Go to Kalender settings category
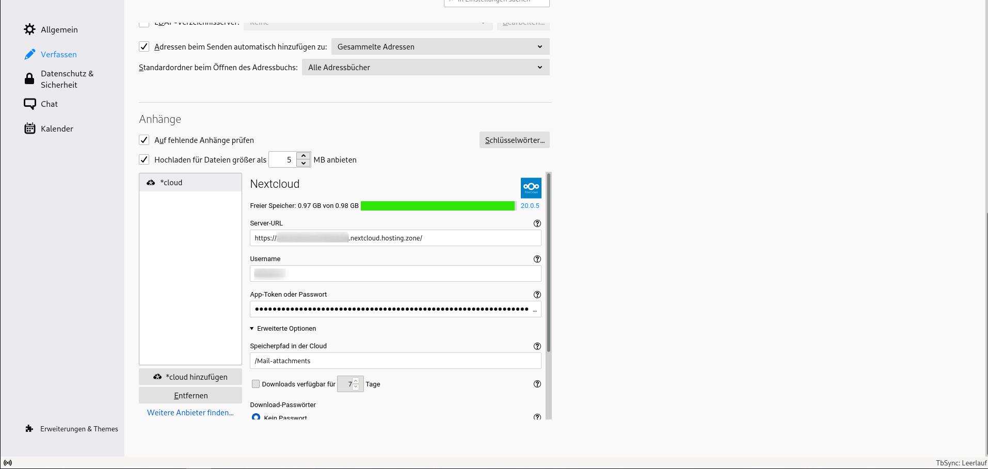 click(57, 128)
